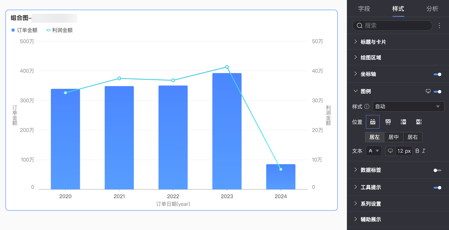Click the 2021 profit line data point
This screenshot has width=449, height=230.
click(119, 78)
